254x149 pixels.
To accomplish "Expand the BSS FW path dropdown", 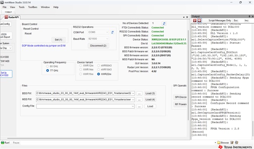I will pos(133,93).
